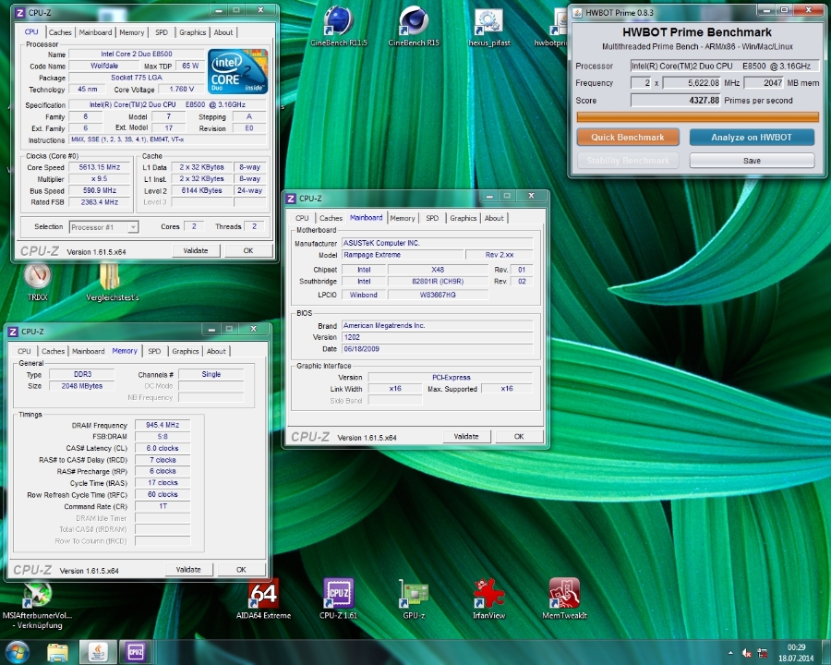Select DRAM Frequency value 945.4 MHz
Screen dimensions: 831x665
163,425
